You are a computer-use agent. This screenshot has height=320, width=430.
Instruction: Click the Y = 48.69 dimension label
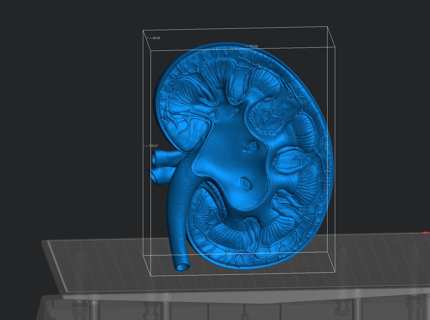pos(153,38)
